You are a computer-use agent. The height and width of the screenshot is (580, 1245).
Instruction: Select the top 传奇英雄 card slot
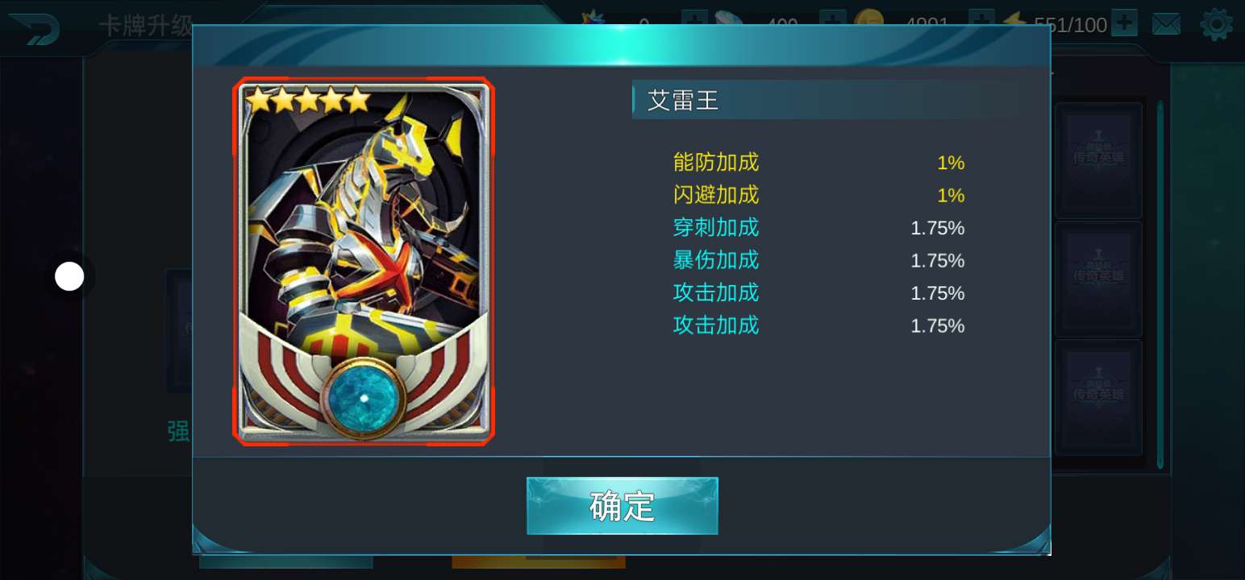(x=1098, y=160)
